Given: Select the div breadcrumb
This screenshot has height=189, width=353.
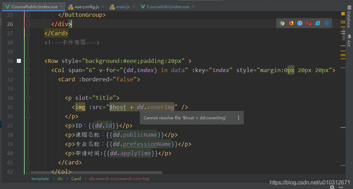Looking at the screenshot, I should point(60,179).
